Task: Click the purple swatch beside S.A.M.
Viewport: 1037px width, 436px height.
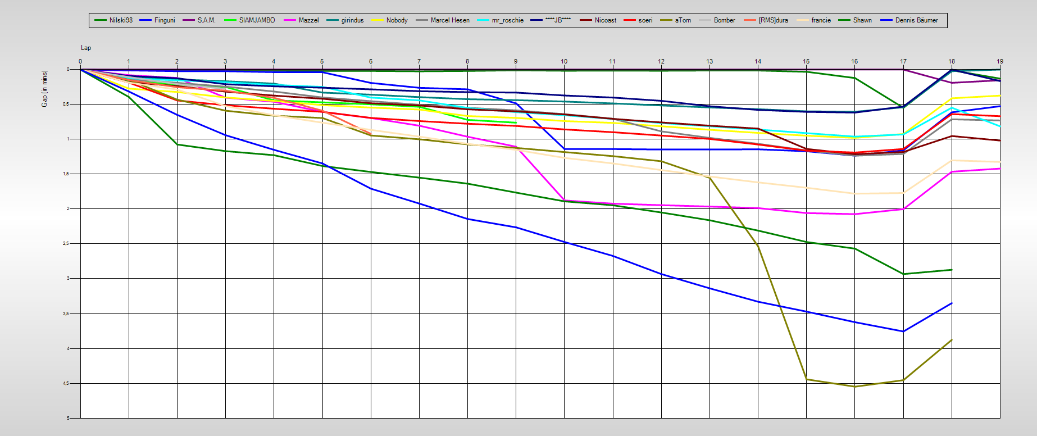Action: coord(189,20)
